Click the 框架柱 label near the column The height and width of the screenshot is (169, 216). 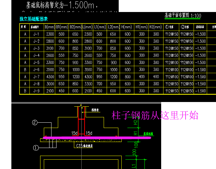click(95, 110)
